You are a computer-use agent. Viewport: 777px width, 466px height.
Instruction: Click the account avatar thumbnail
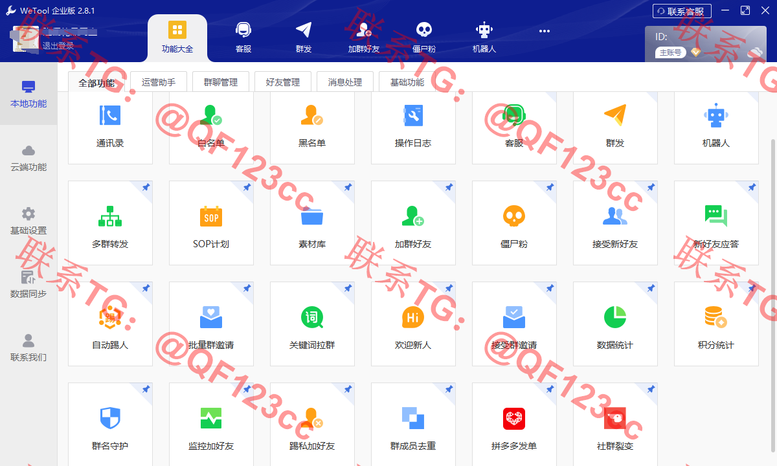point(27,39)
